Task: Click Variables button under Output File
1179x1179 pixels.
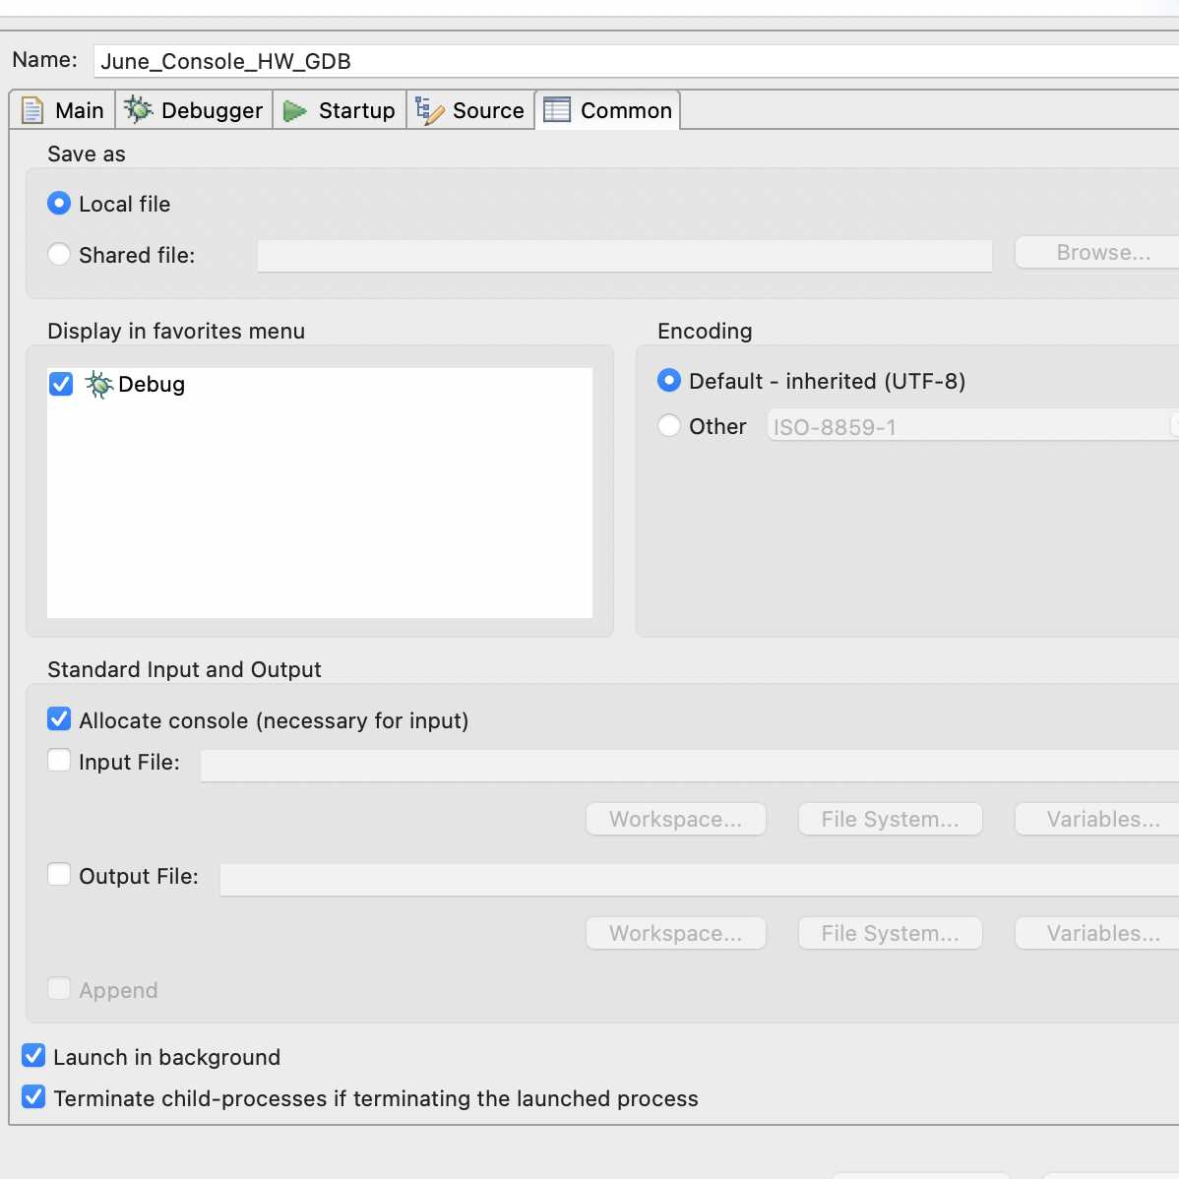Action: tap(1097, 933)
